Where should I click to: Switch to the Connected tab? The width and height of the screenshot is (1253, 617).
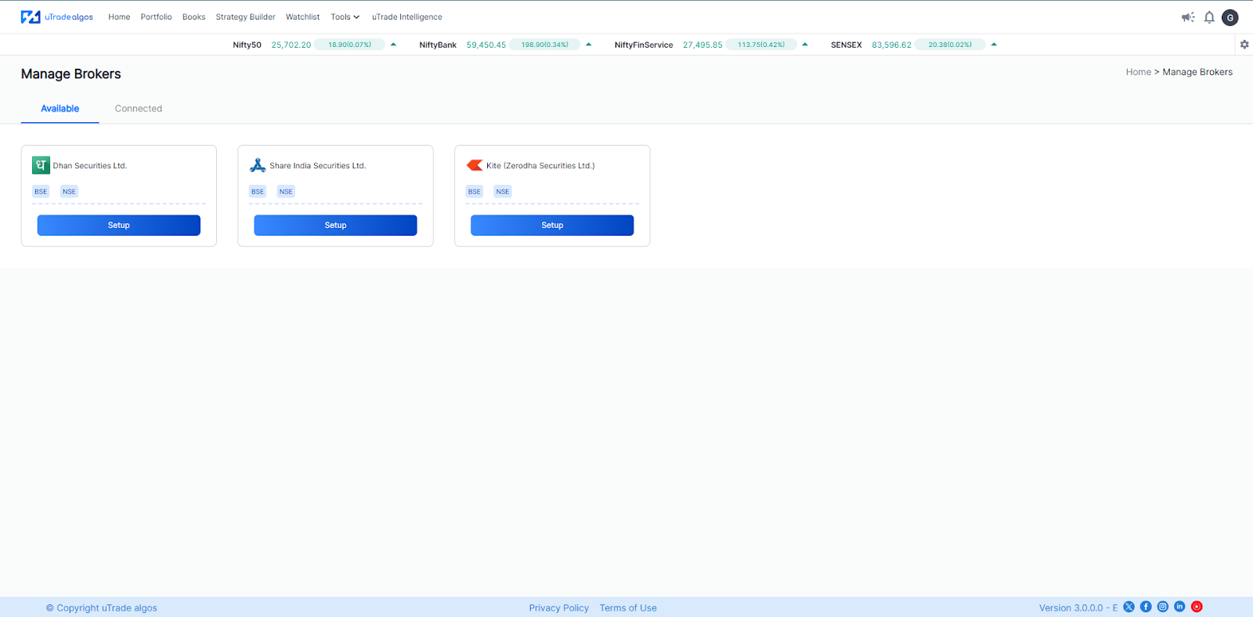click(139, 109)
